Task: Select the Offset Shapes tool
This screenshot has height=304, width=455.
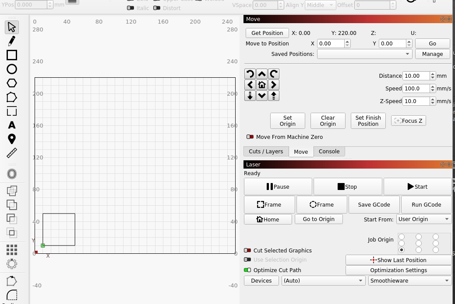Action: pos(11,174)
